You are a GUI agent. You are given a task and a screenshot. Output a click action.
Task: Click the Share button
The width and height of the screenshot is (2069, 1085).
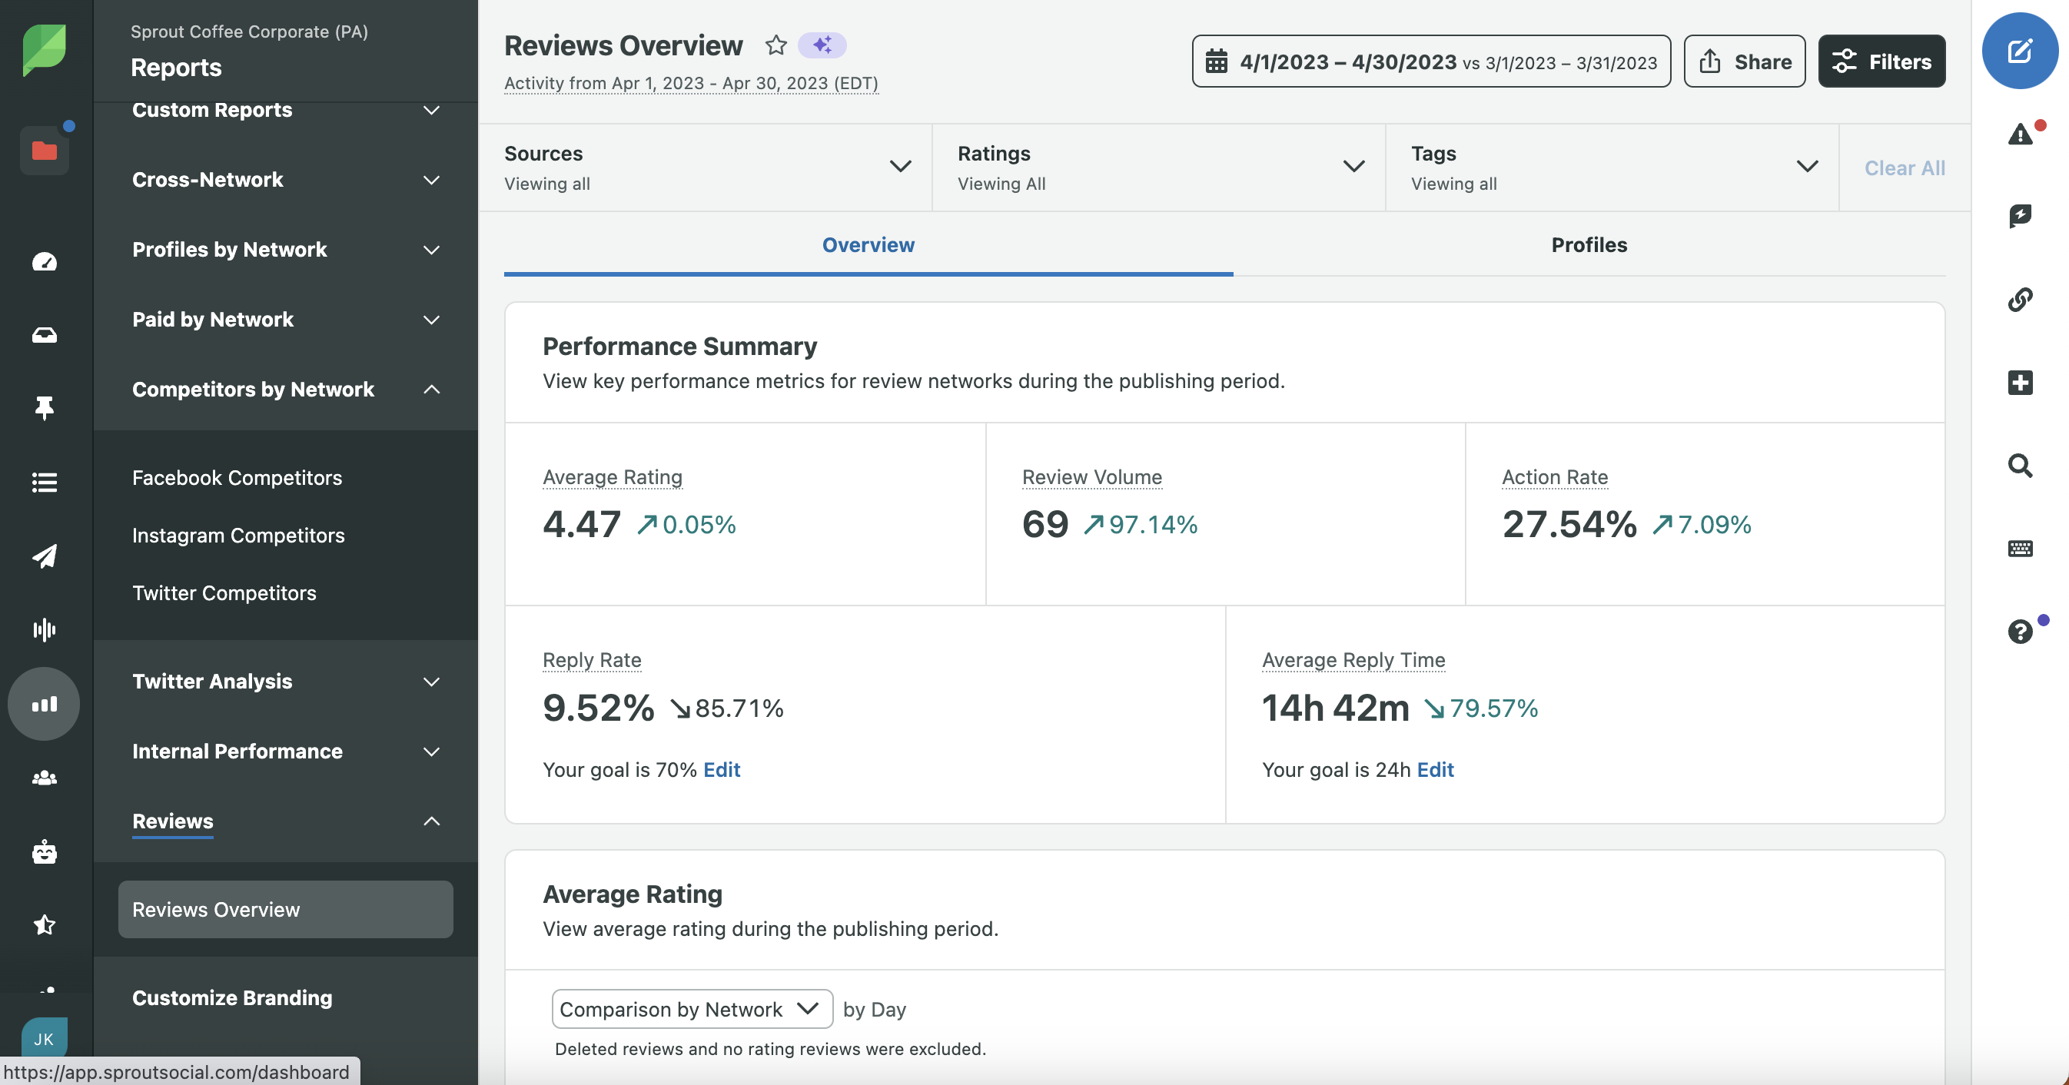click(1744, 61)
